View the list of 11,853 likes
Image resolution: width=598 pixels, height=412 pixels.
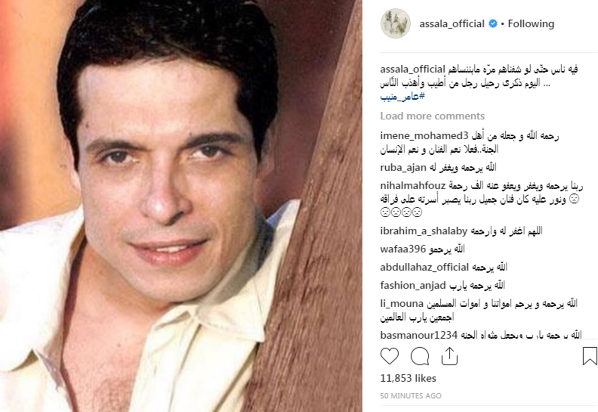(x=408, y=378)
